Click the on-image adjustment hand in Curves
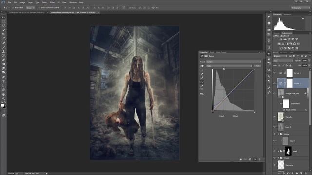The width and height of the screenshot is (312, 175). [x=202, y=66]
